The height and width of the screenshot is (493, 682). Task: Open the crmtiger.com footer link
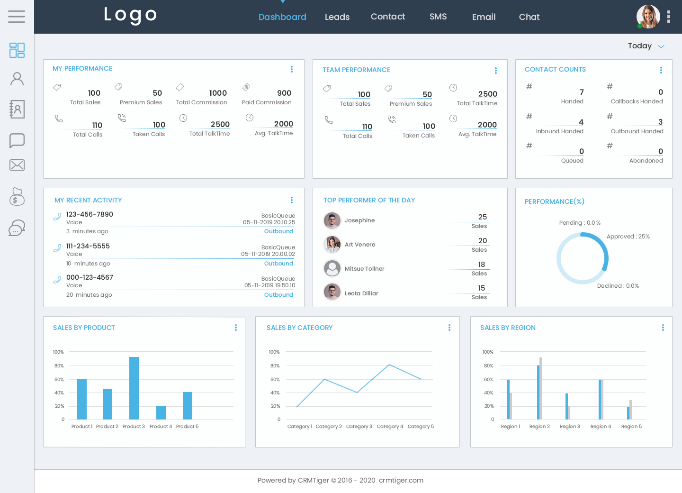(401, 480)
